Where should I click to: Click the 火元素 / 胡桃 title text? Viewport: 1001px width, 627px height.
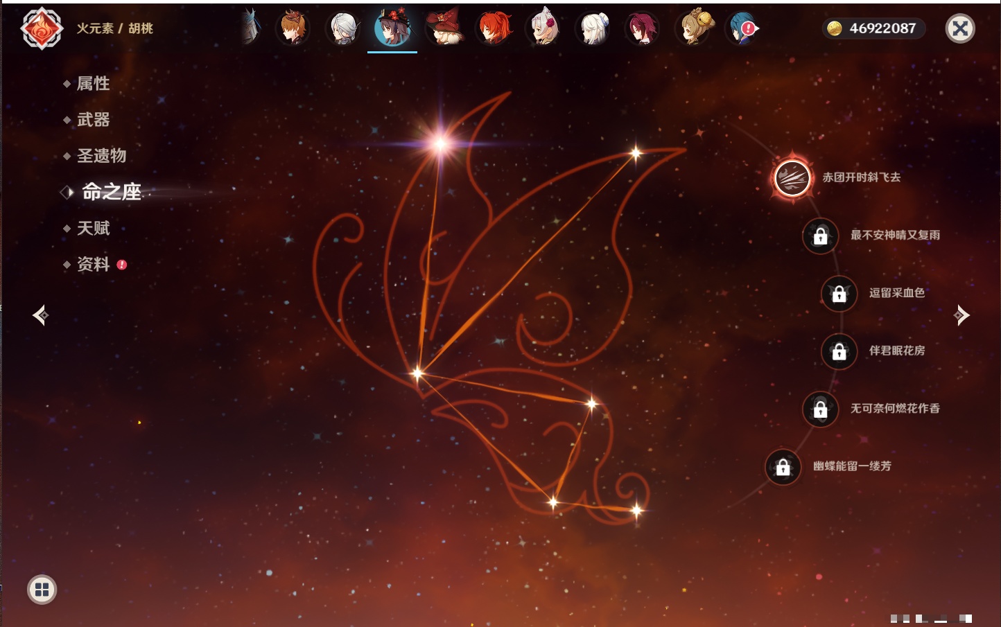coord(114,28)
